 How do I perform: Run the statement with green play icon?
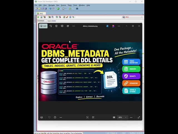tap(38, 17)
